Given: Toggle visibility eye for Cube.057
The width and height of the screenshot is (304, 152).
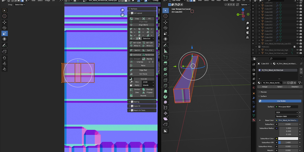Looking at the screenshot, I should point(297,40).
